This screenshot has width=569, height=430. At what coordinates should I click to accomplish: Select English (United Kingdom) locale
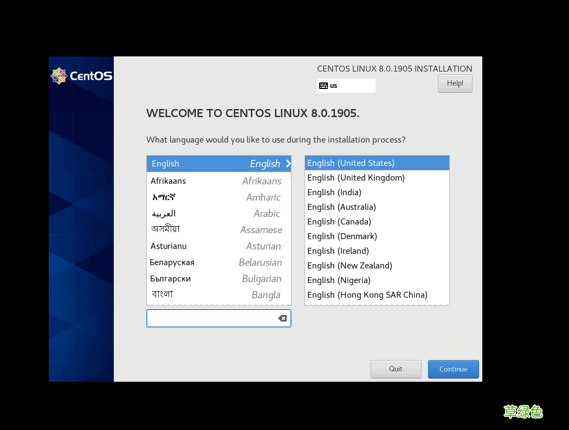click(x=355, y=177)
